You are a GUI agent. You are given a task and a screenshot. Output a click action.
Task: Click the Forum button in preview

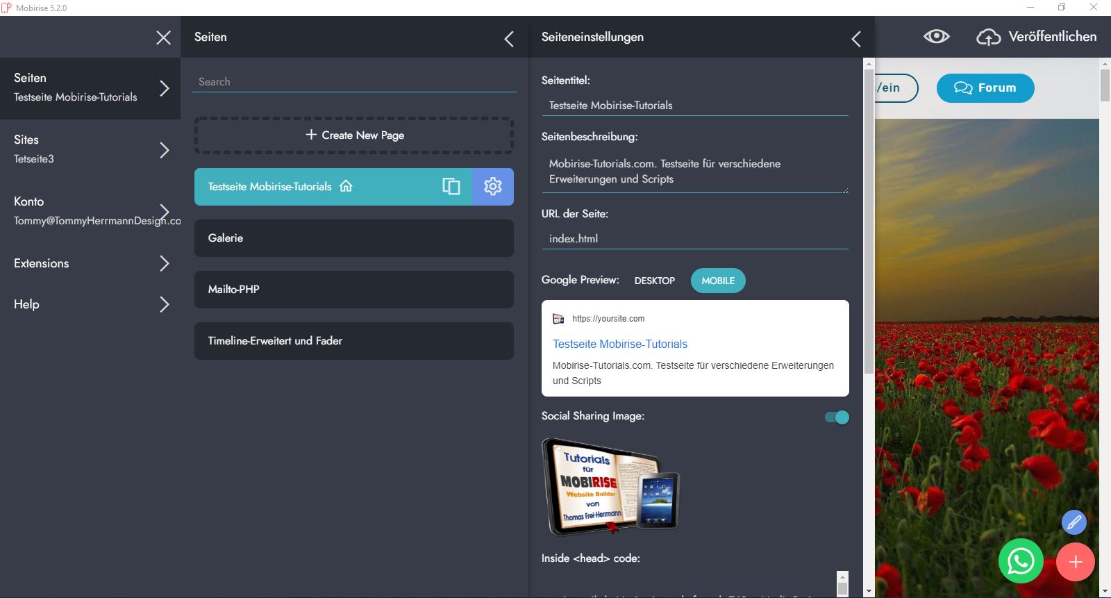click(x=985, y=88)
